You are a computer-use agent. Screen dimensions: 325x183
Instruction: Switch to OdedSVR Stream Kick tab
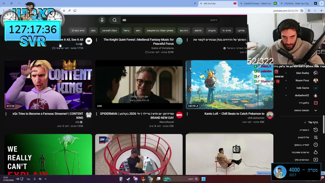coord(258,3)
